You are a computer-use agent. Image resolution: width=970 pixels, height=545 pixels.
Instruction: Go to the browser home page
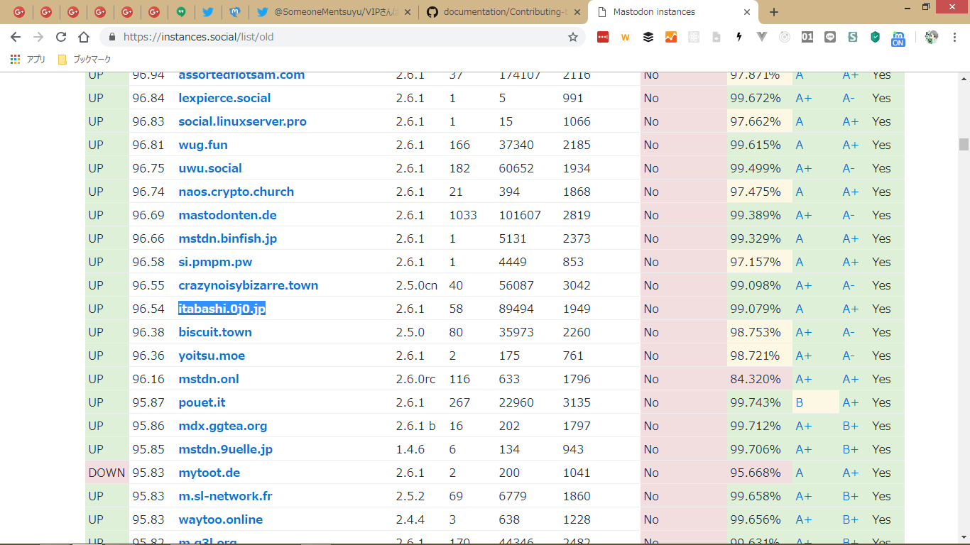click(84, 37)
